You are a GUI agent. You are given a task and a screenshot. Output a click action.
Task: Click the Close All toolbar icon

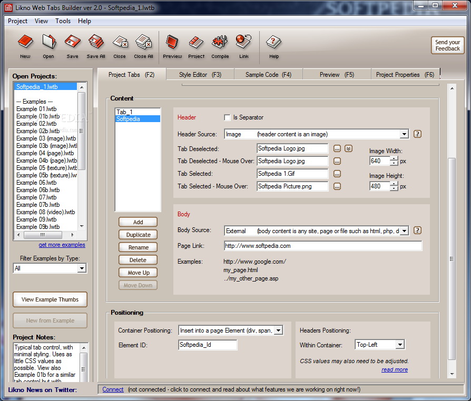point(143,46)
